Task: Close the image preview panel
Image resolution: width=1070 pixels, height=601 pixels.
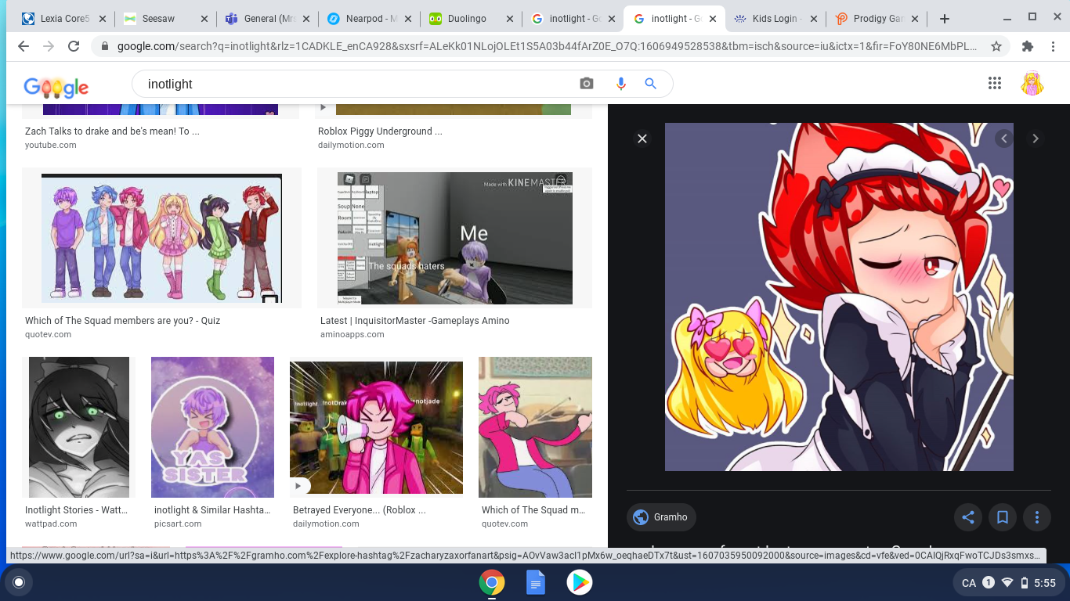Action: (x=642, y=139)
